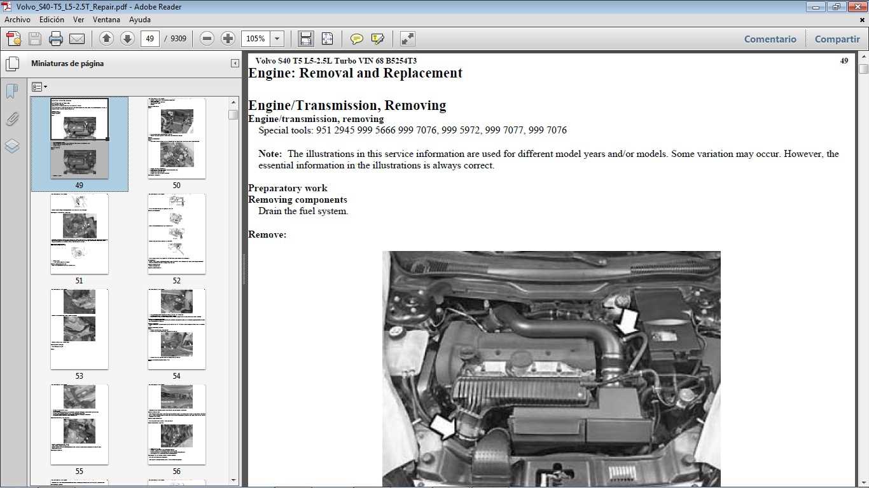
Task: Send file by email envelope icon
Action: pos(77,39)
